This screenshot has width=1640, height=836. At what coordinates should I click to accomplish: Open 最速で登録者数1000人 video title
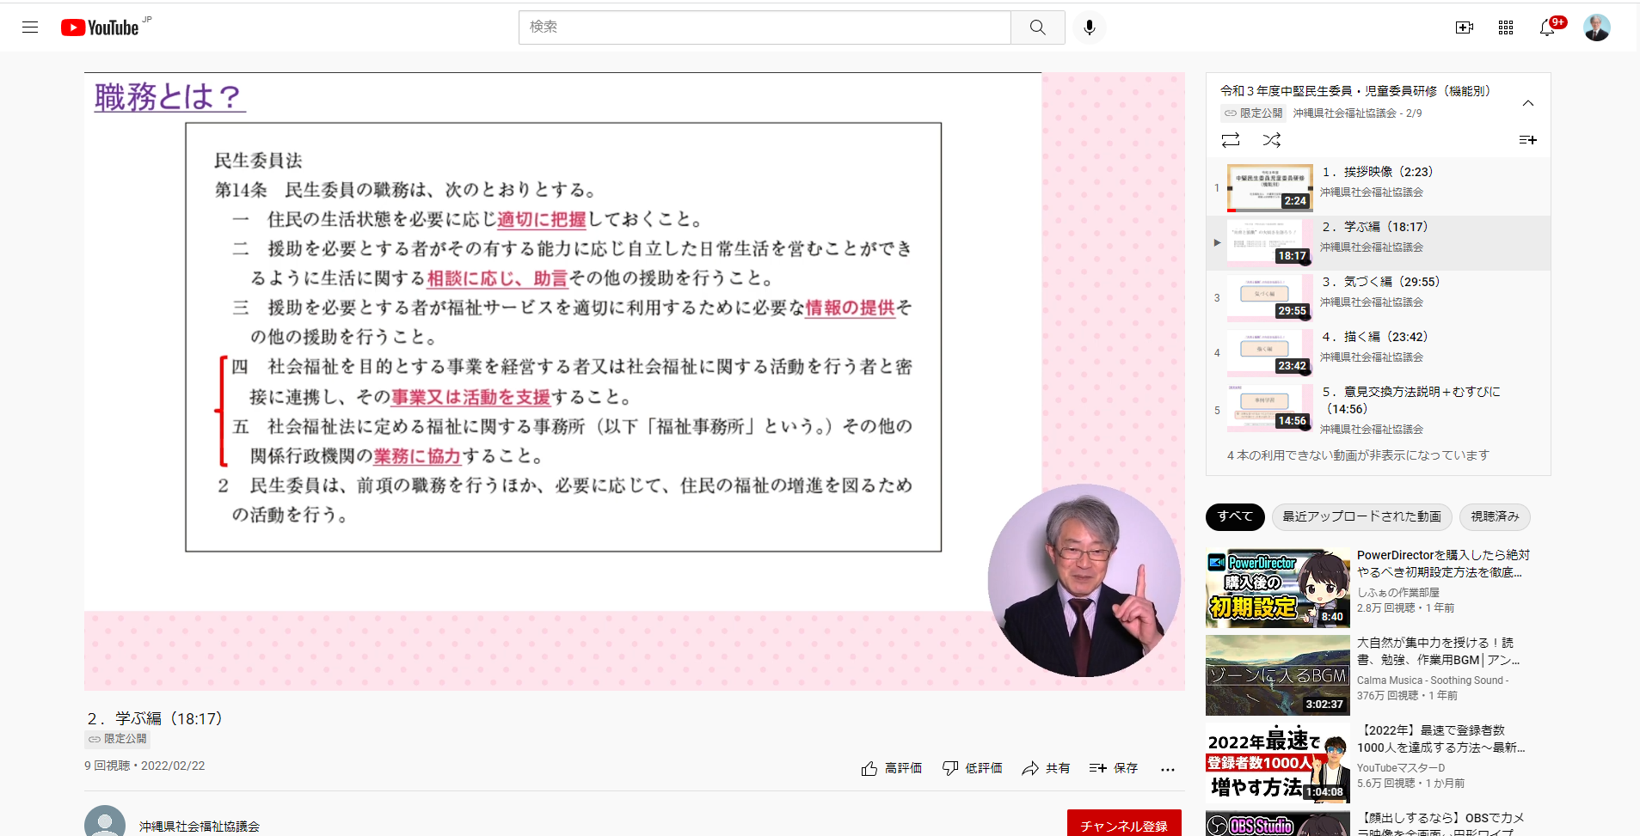tap(1441, 739)
